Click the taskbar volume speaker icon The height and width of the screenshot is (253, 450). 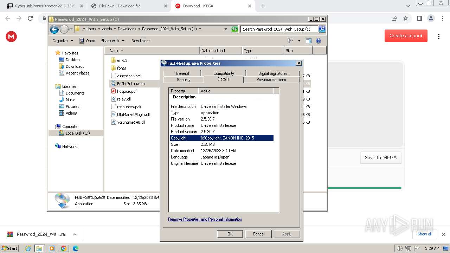(399, 248)
